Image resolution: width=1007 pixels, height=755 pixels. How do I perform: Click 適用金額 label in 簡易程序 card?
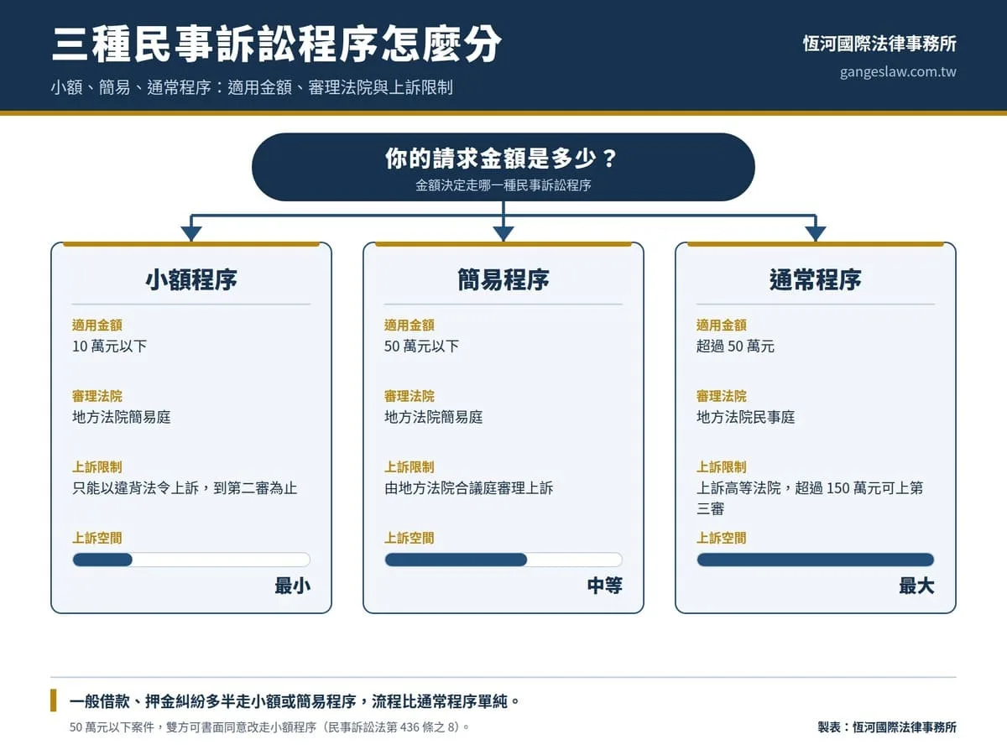point(410,325)
